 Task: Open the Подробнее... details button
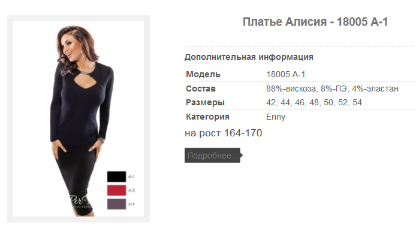coord(213,155)
